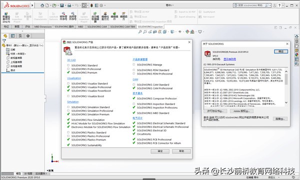Screen dimensions: 300x180
Task: Switch to MBD Dimensions ribbon tab
Action: 43,27
